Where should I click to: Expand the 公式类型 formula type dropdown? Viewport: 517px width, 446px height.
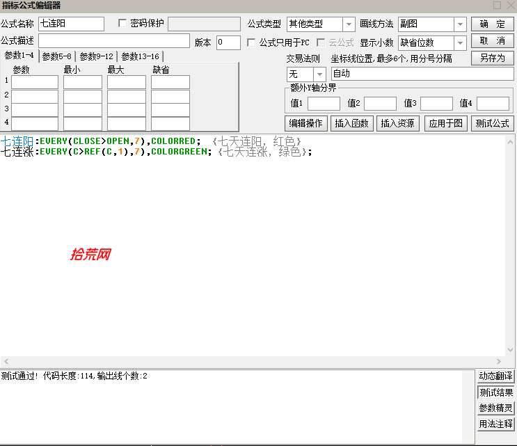click(349, 24)
